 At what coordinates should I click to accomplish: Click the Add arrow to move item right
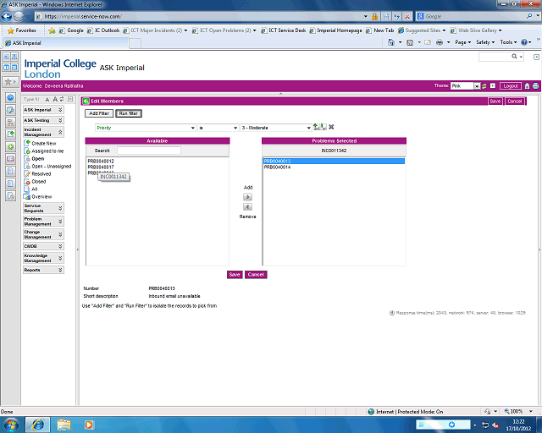pos(247,196)
